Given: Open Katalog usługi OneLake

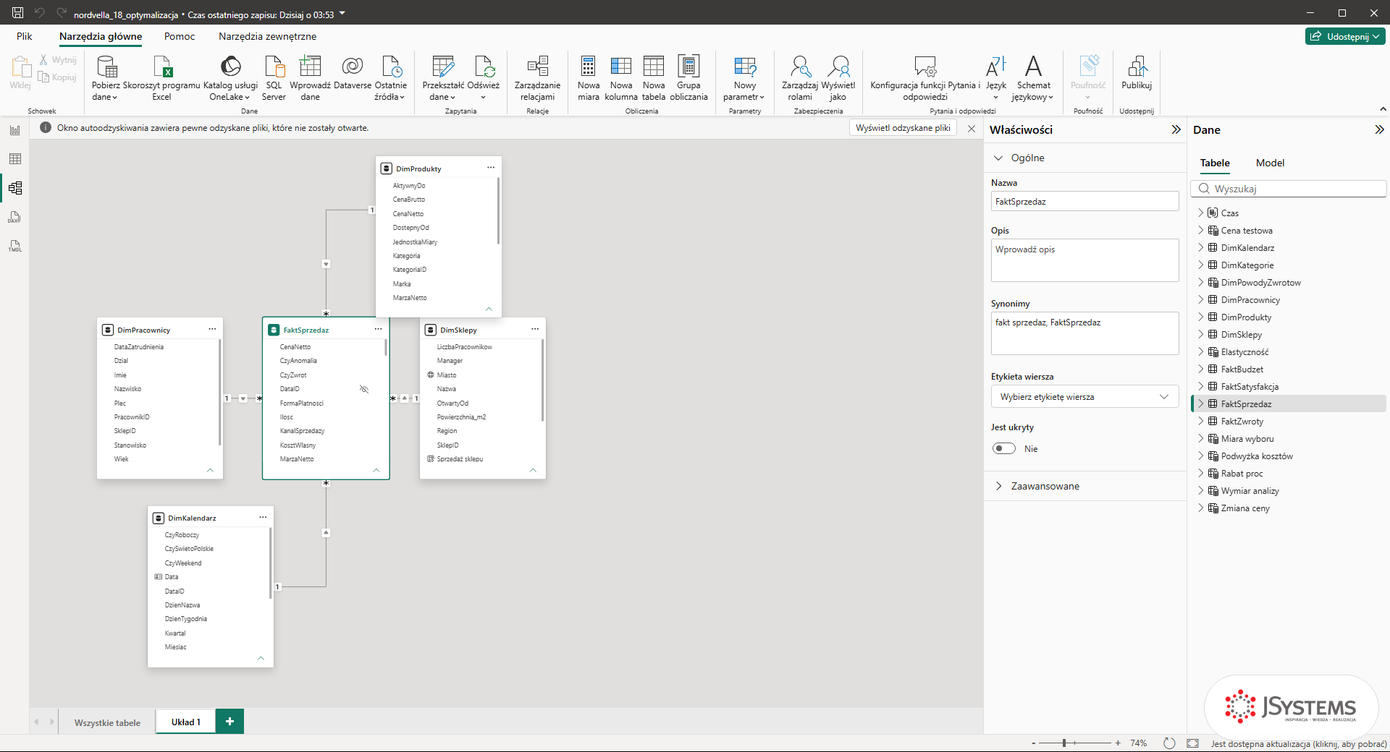Looking at the screenshot, I should coord(230,78).
